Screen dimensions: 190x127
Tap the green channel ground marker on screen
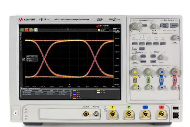24,59
